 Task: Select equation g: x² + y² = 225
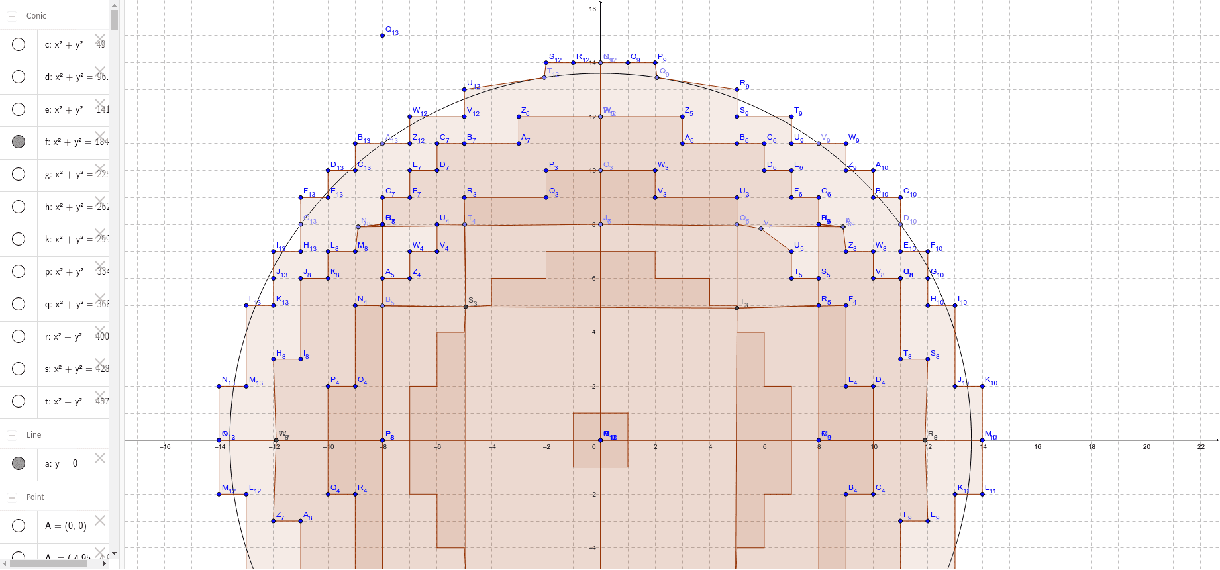click(x=76, y=174)
